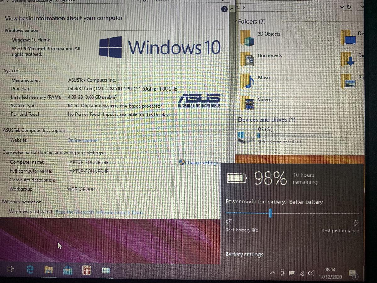Click the Wi-Fi network tray icon

tap(302, 273)
